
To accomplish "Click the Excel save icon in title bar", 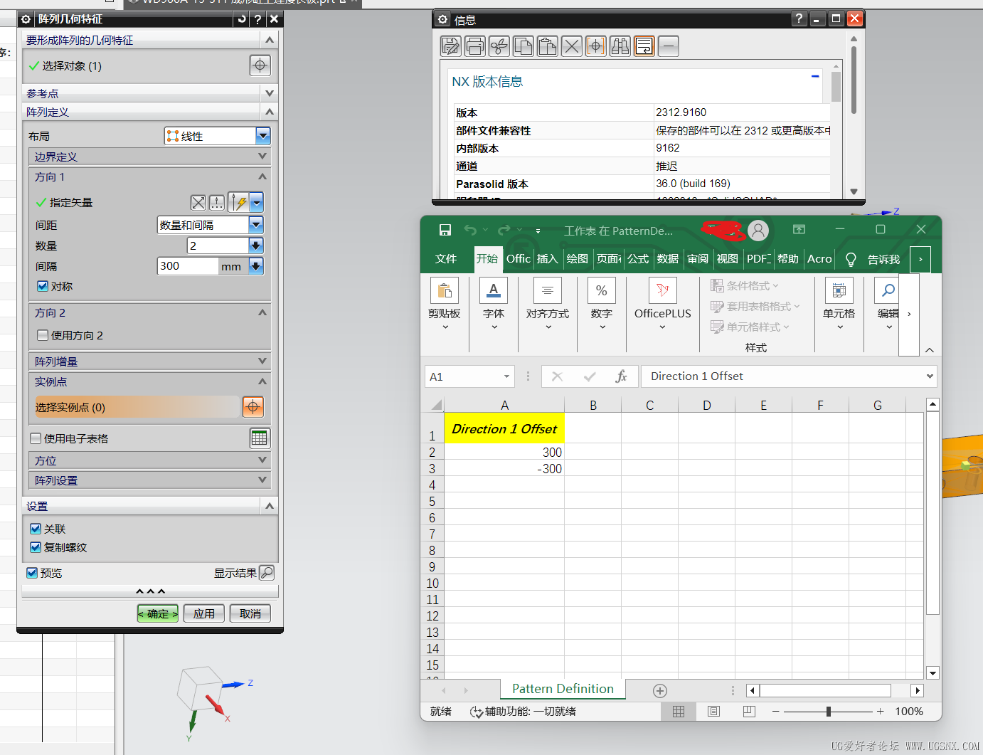I will click(x=445, y=230).
